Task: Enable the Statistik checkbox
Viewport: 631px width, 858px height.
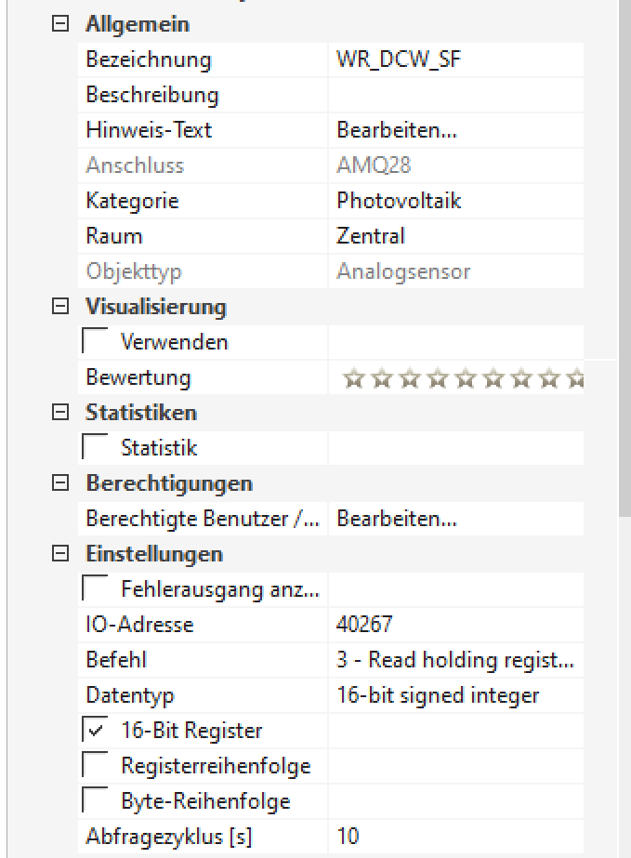Action: tap(97, 449)
